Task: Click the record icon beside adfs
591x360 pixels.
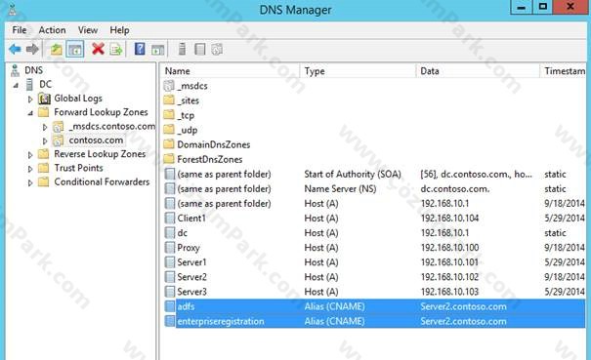Action: [170, 306]
